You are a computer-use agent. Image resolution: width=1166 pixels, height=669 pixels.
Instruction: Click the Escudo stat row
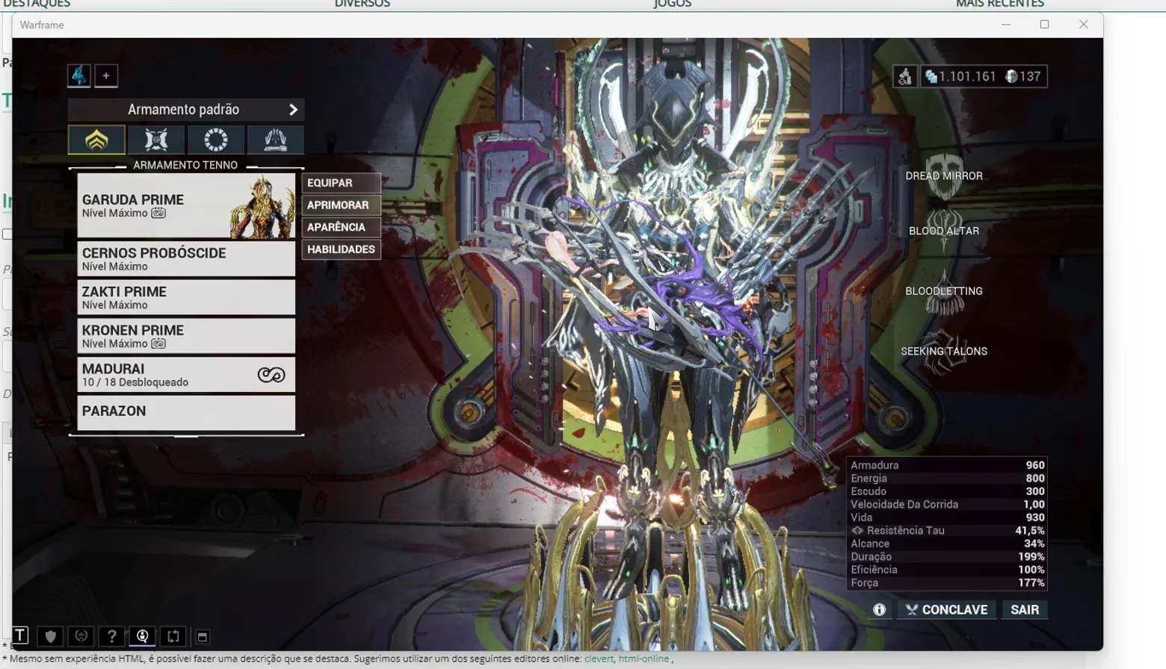(x=947, y=491)
